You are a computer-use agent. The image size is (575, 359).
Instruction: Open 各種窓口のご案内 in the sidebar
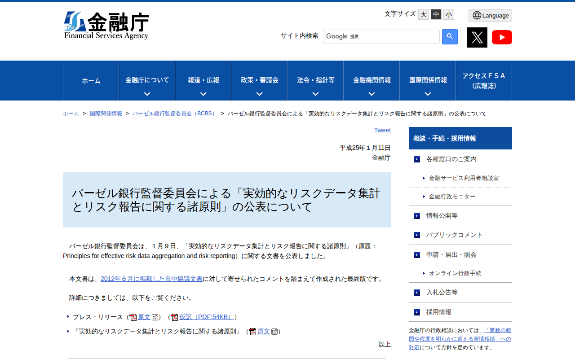(451, 158)
